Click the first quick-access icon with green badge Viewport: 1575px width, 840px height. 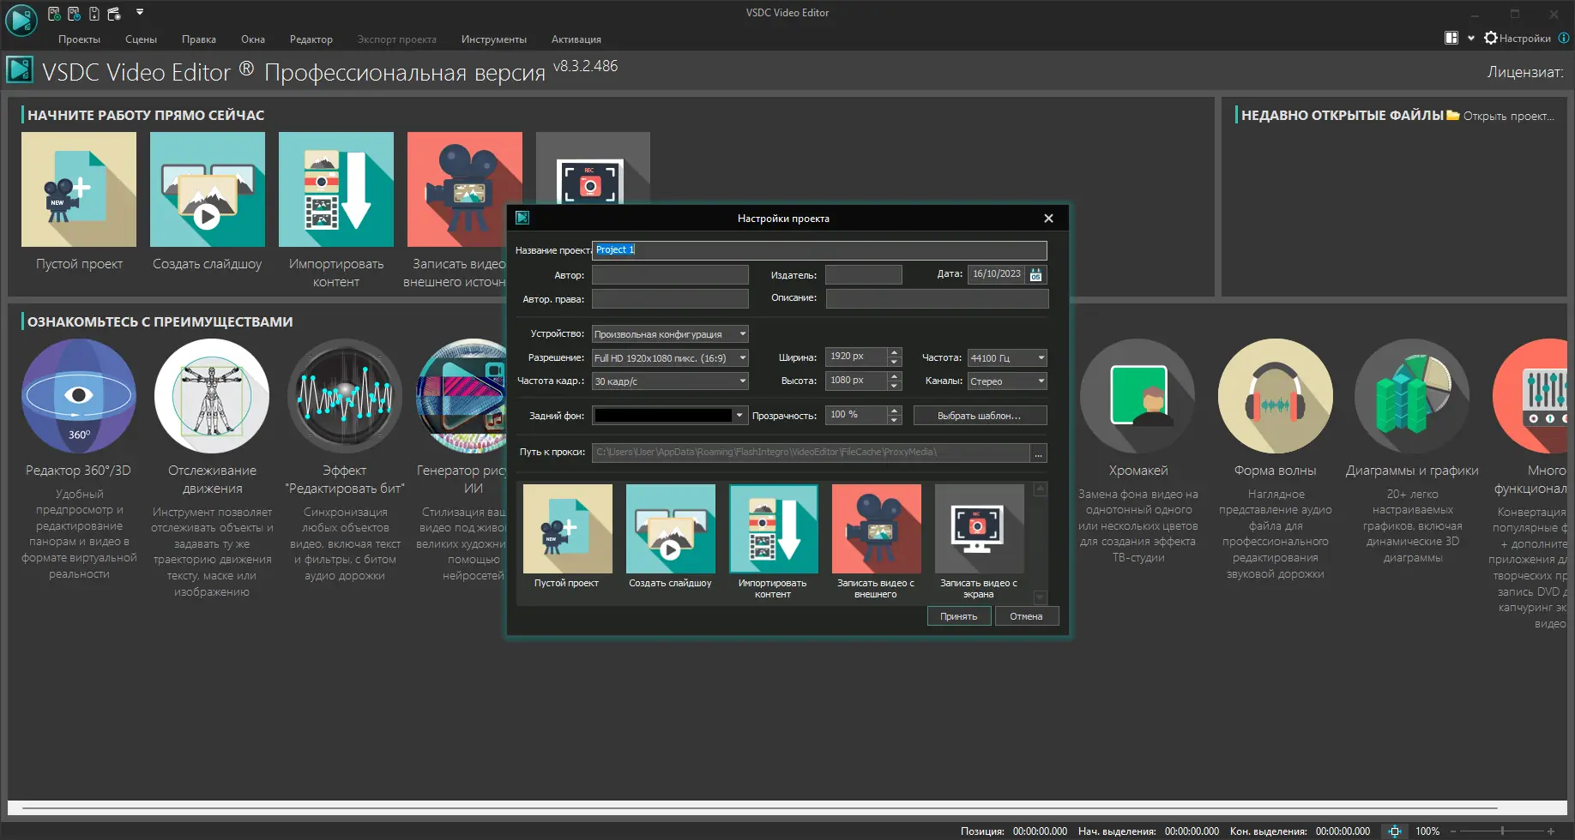click(54, 14)
